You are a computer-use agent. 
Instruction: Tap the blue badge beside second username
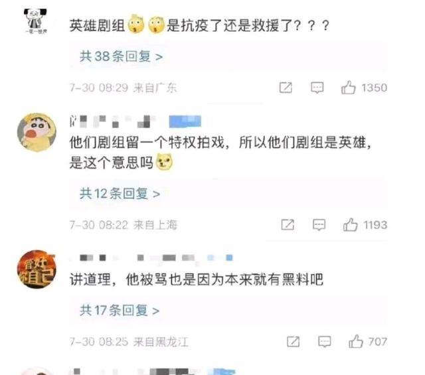(x=185, y=121)
